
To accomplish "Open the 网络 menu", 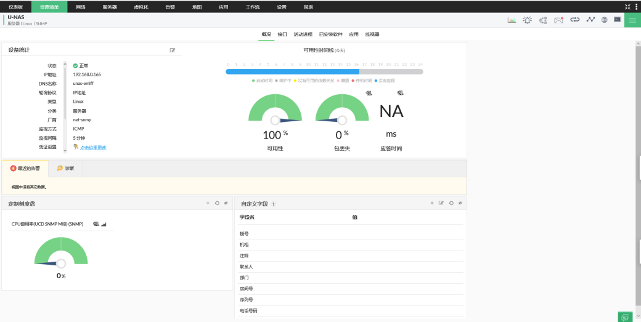I will point(81,7).
